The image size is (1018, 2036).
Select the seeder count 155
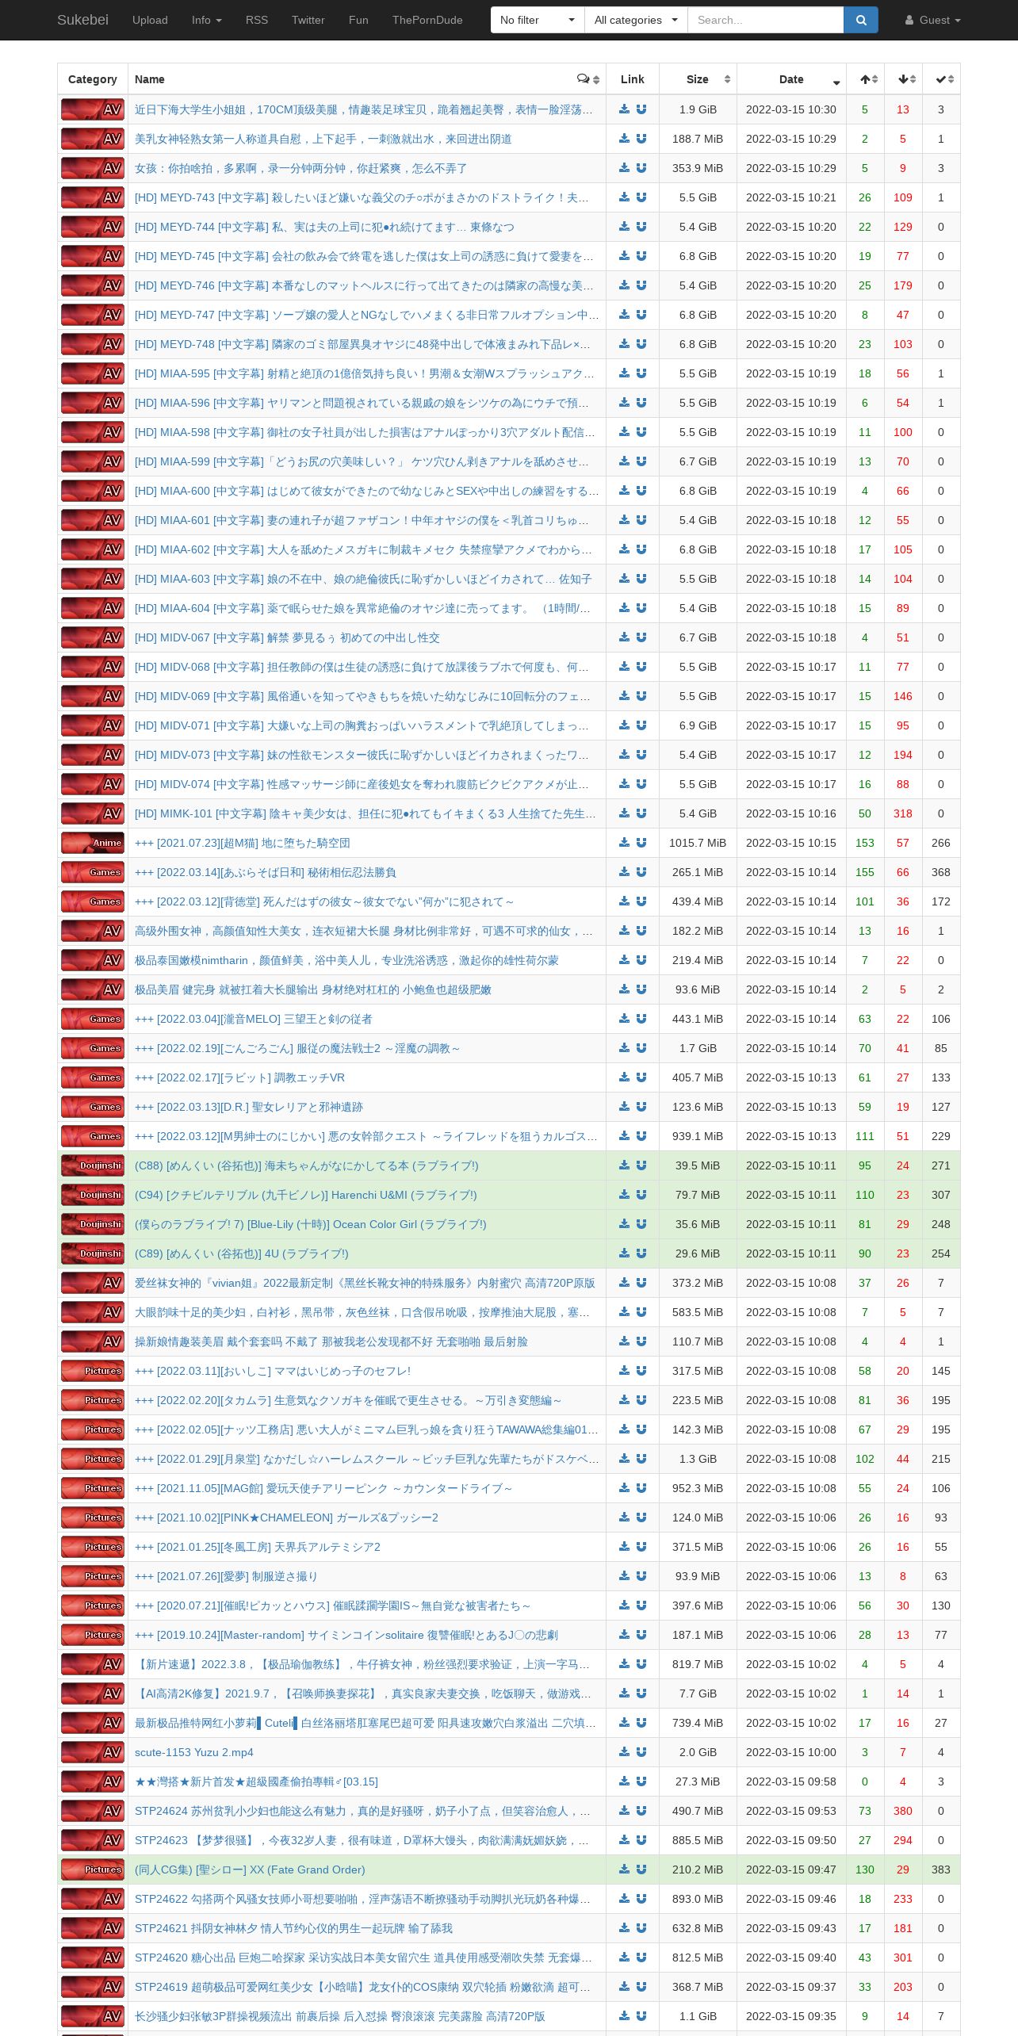pos(865,872)
